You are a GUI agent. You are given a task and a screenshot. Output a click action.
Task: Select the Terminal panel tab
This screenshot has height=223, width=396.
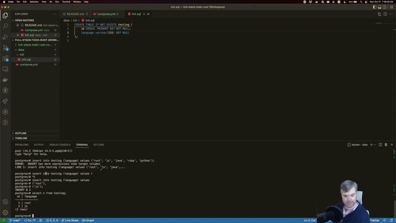pyautogui.click(x=82, y=145)
